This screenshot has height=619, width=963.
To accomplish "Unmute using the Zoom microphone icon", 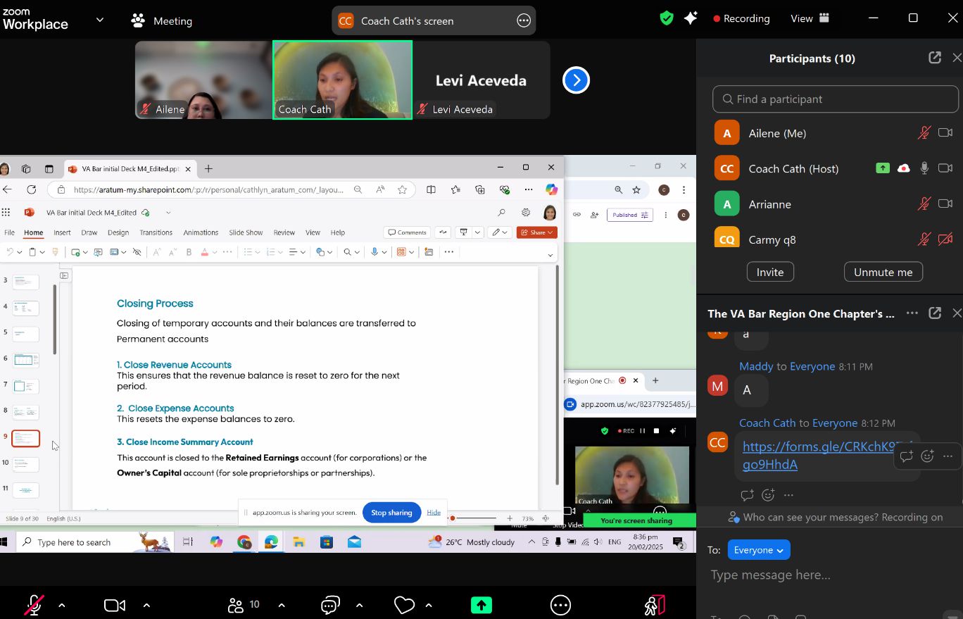I will (x=34, y=605).
